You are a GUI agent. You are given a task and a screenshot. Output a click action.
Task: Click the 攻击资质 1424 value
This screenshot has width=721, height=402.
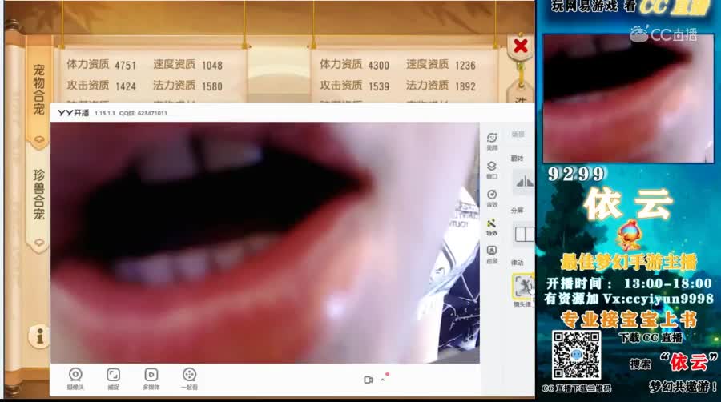pos(126,86)
